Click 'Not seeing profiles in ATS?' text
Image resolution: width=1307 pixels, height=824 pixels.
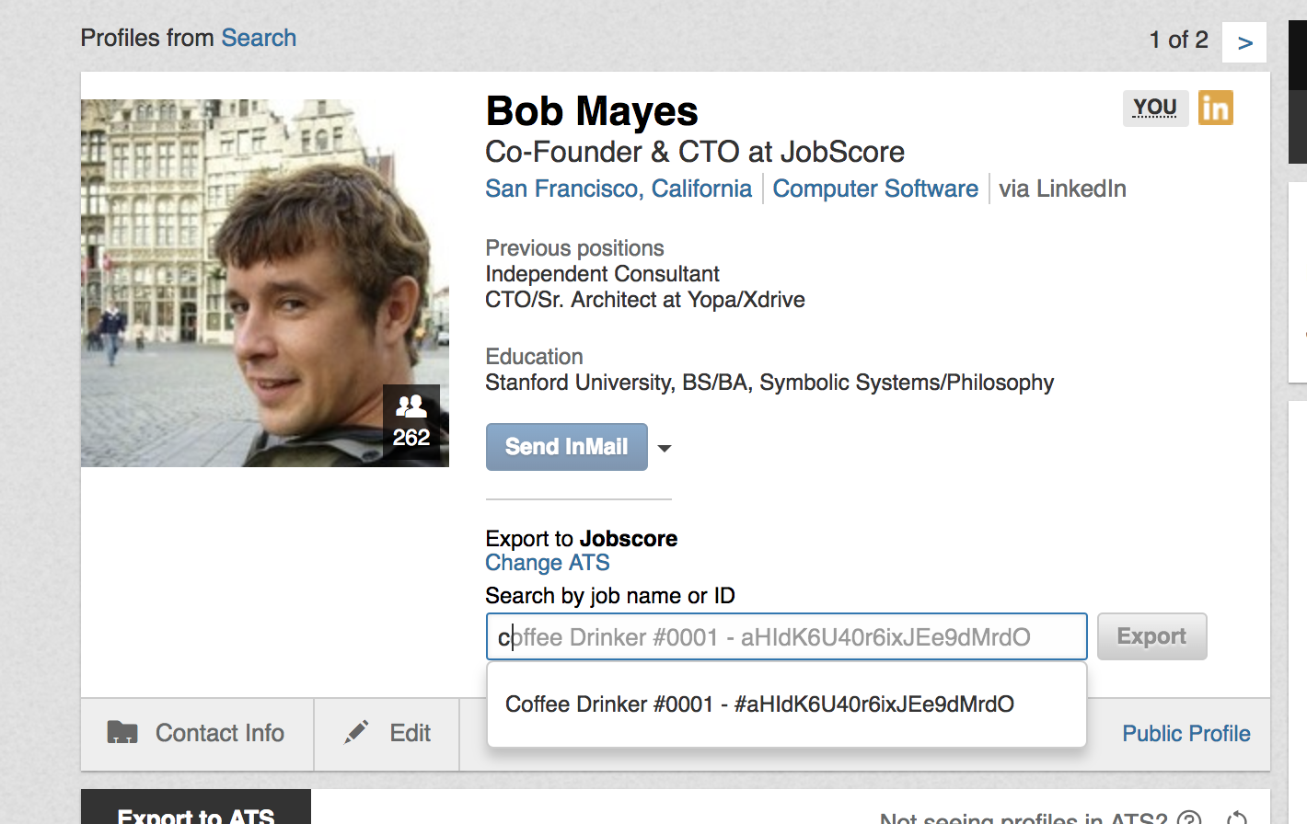tap(1024, 818)
